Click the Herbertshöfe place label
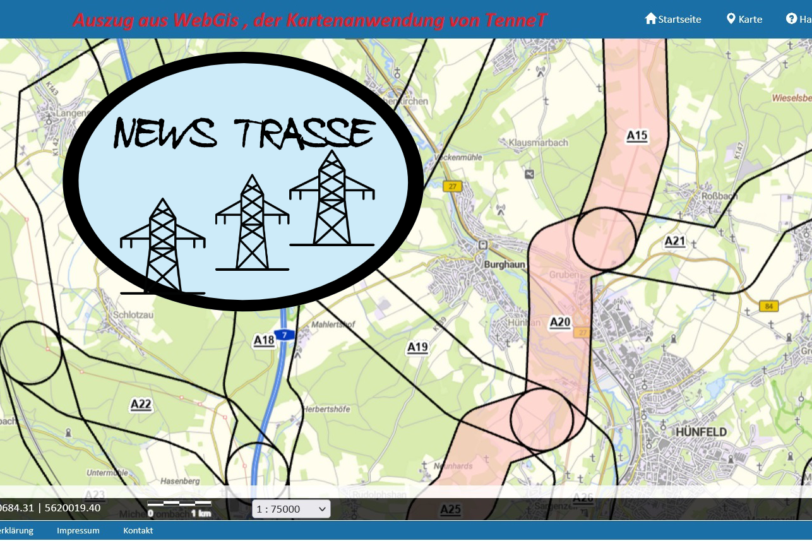Image resolution: width=812 pixels, height=541 pixels. [x=326, y=409]
